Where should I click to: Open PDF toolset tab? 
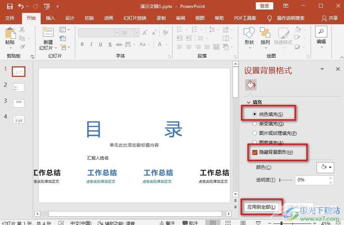pyautogui.click(x=245, y=18)
